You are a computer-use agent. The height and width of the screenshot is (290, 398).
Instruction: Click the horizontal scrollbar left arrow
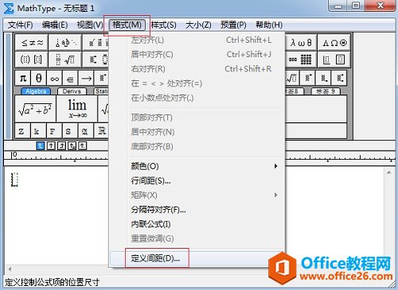[x=10, y=269]
